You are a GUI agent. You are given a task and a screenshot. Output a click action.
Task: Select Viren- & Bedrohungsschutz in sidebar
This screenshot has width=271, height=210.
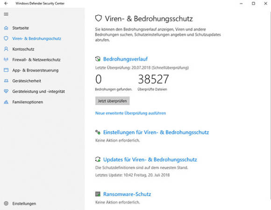click(36, 39)
